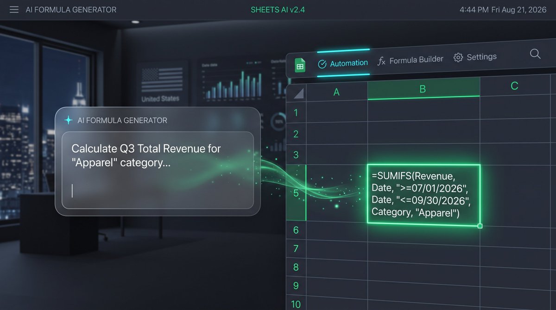
Task: Click the 'Calculate Q3 Total Revenue' prompt text
Action: [146, 155]
